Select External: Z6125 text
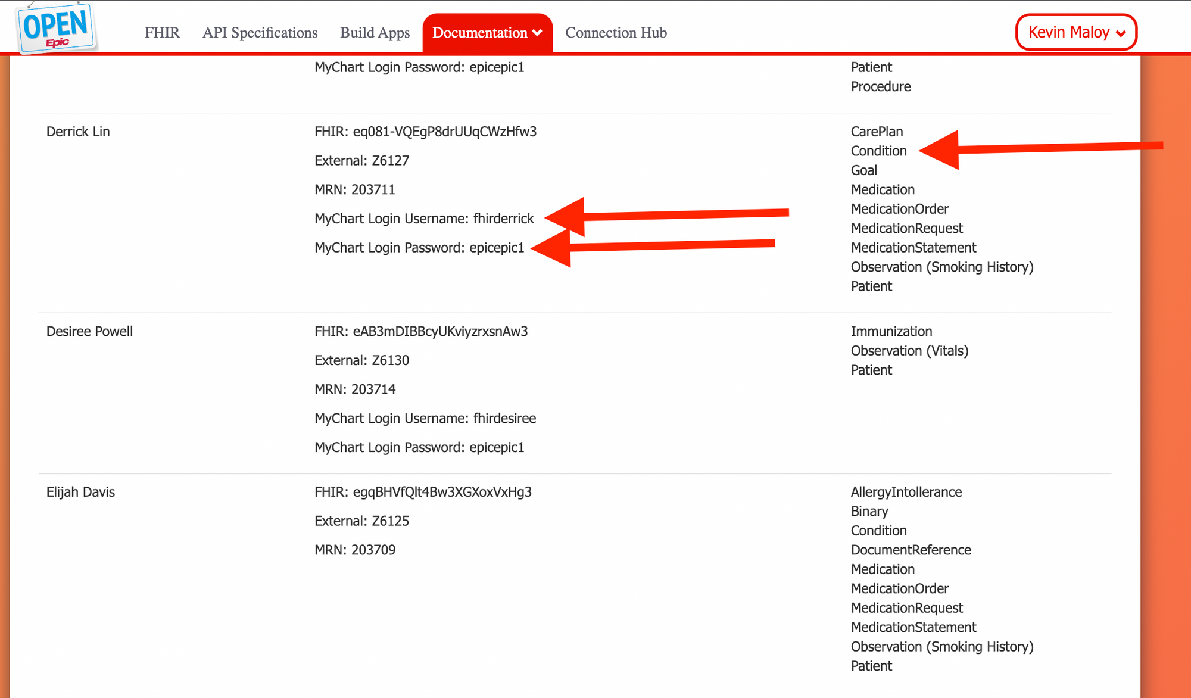The width and height of the screenshot is (1191, 698). click(x=361, y=521)
